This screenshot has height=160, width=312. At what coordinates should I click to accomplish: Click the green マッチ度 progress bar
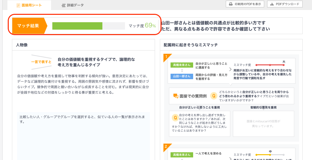pos(78,26)
